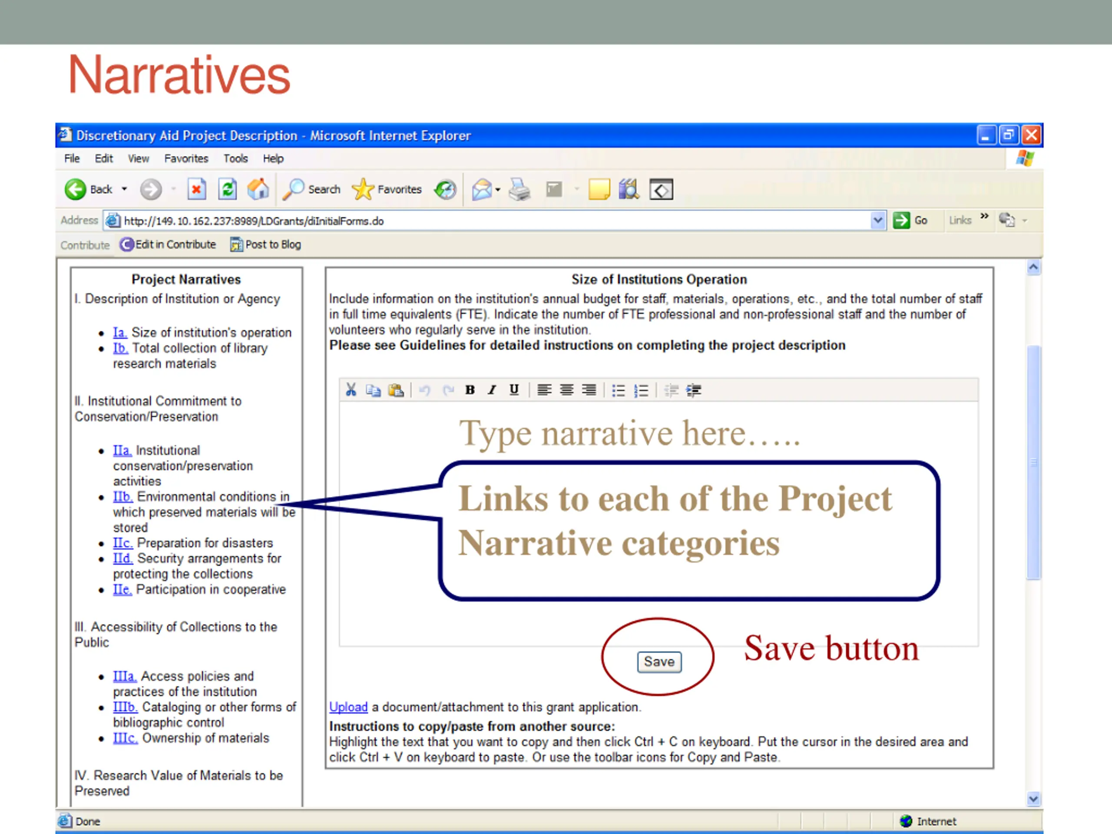Expand the Mail icon dropdown arrow
This screenshot has width=1112, height=834.
click(498, 189)
